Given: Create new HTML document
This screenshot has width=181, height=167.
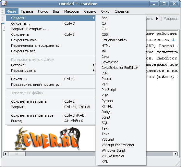Looking at the screenshot, I should click(121, 45).
